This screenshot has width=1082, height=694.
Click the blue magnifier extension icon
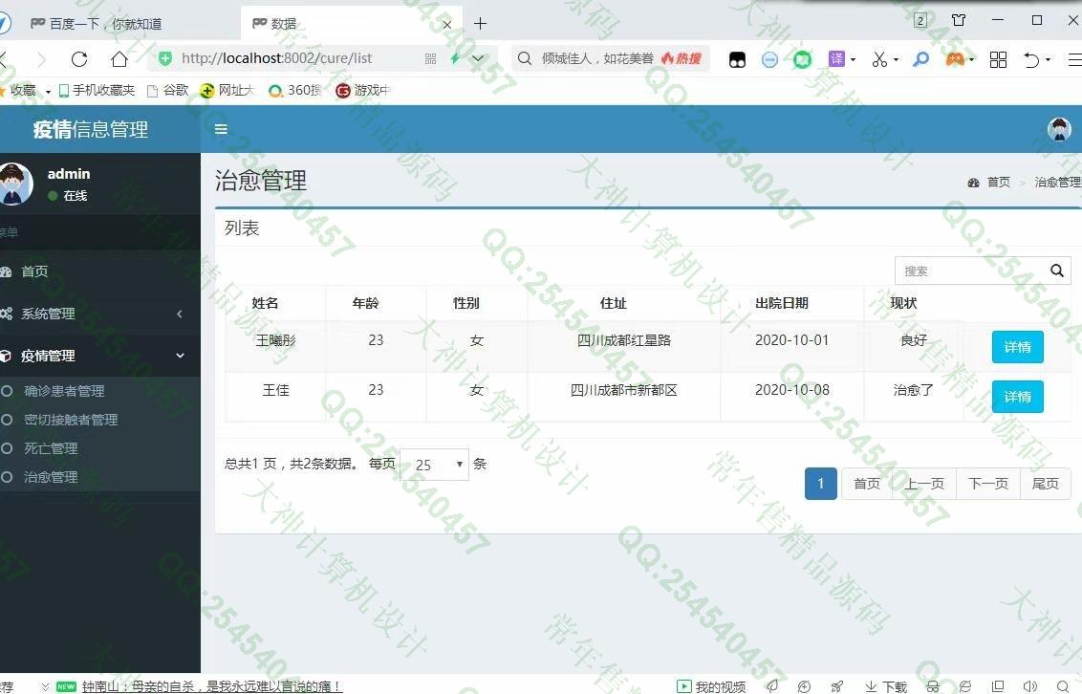(x=920, y=59)
